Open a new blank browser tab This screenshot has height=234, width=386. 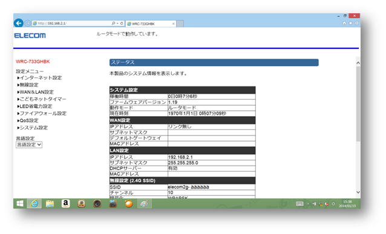(180, 24)
